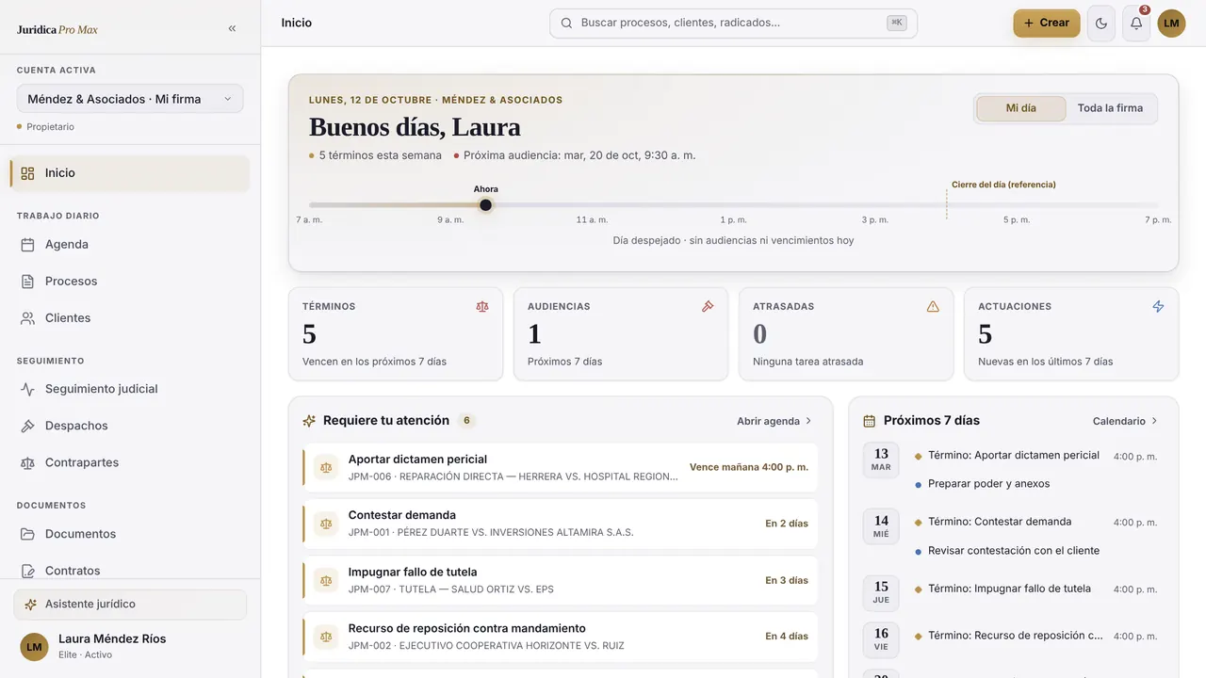This screenshot has width=1206, height=678.
Task: Go to Inicio in the sidebar
Action: click(130, 173)
